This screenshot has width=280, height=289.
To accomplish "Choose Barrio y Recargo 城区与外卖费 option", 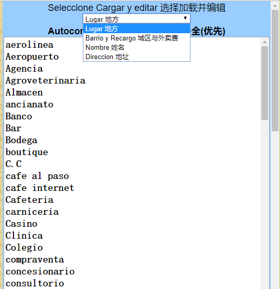I will pos(137,38).
